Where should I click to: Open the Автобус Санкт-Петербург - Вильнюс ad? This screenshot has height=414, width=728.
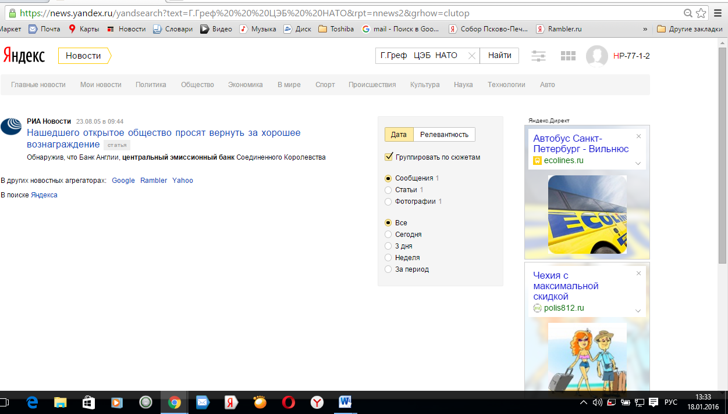581,143
